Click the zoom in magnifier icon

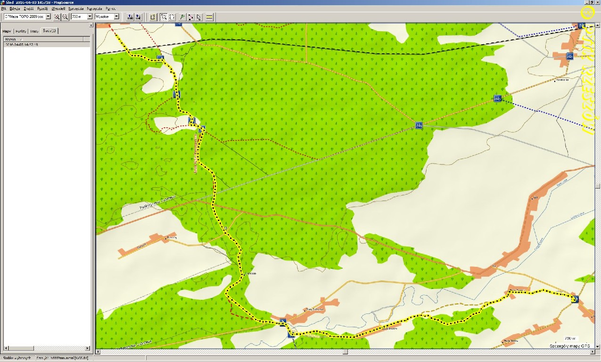(x=57, y=17)
